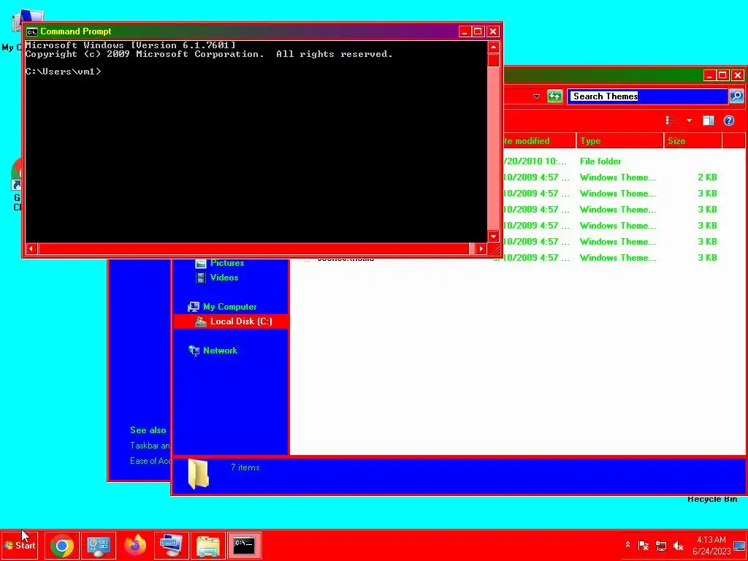
Task: Launch Google Chrome from the taskbar
Action: click(62, 546)
